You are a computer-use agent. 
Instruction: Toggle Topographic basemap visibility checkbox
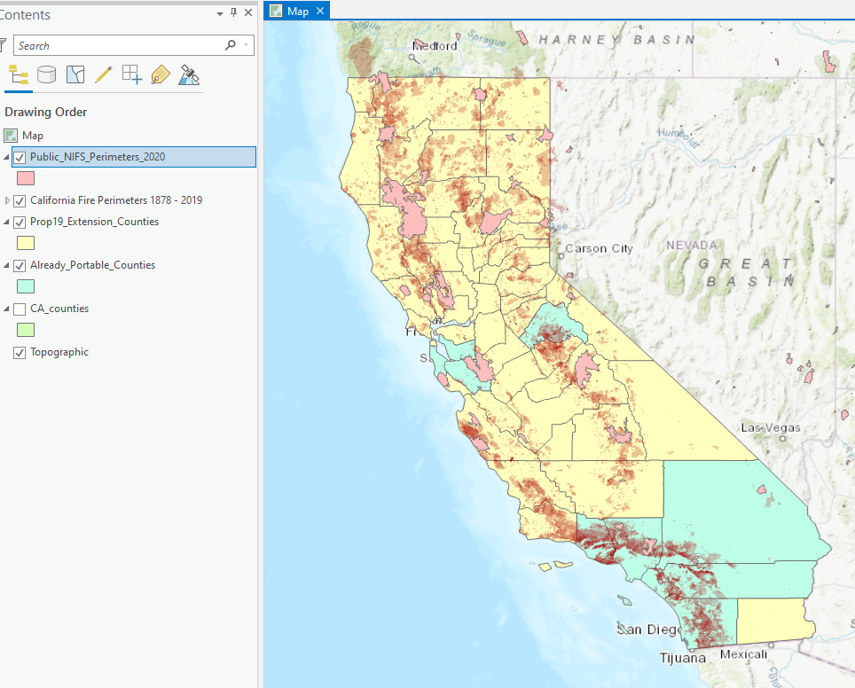[x=20, y=353]
